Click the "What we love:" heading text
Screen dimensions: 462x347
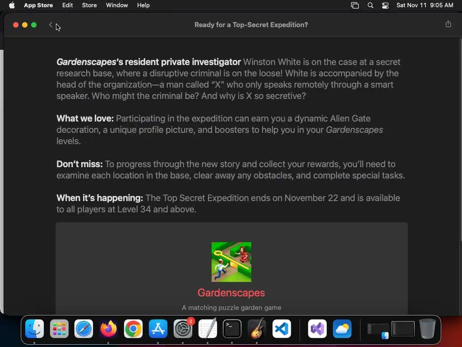(x=85, y=118)
